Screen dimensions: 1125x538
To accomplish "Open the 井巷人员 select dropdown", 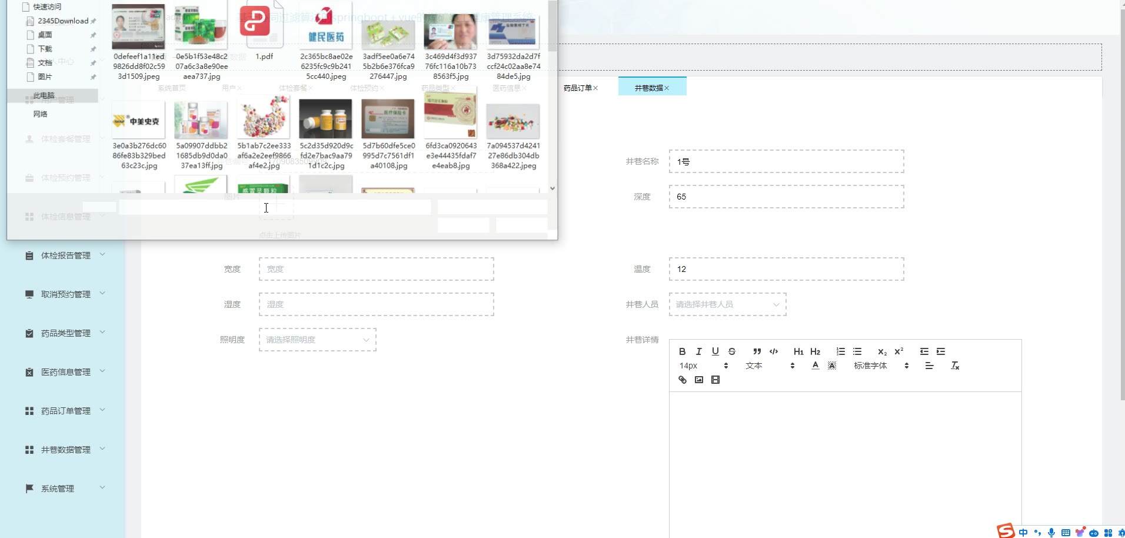I will 727,304.
